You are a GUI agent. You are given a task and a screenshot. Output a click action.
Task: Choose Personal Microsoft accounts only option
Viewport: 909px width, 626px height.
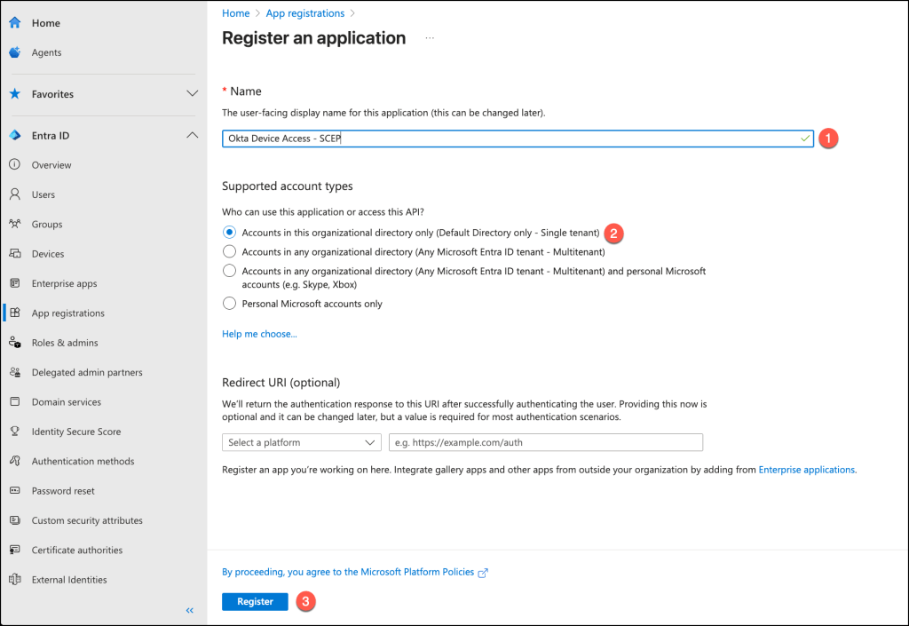click(x=230, y=304)
